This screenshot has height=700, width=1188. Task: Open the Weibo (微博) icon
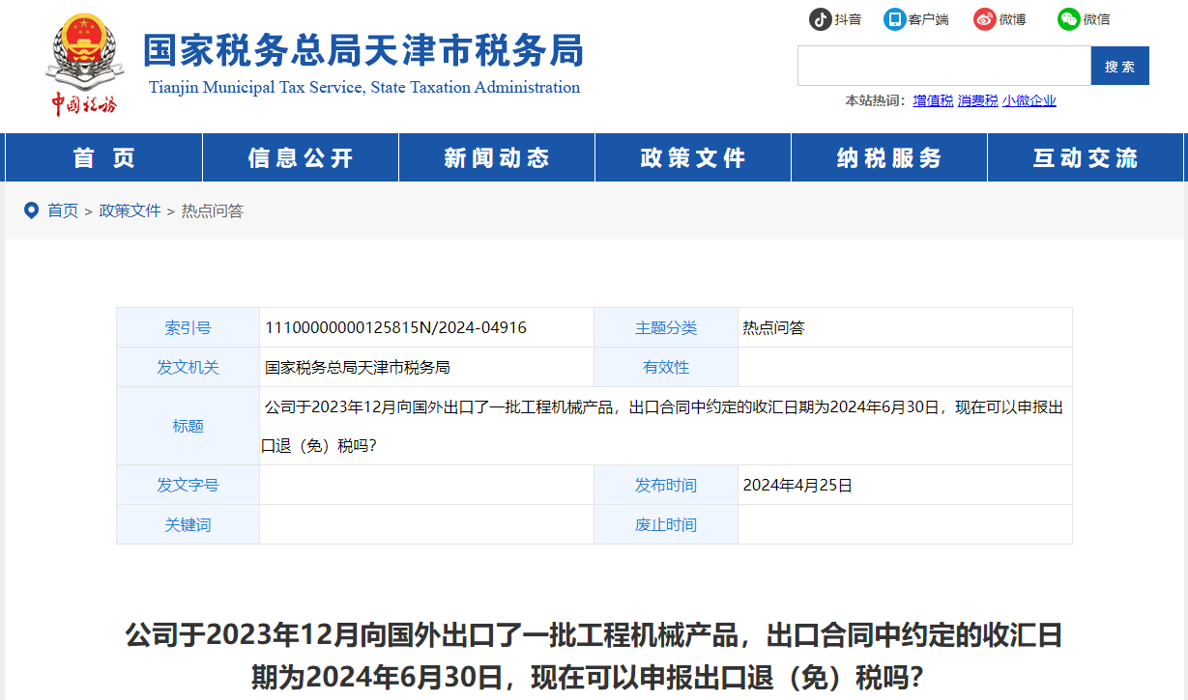[984, 19]
